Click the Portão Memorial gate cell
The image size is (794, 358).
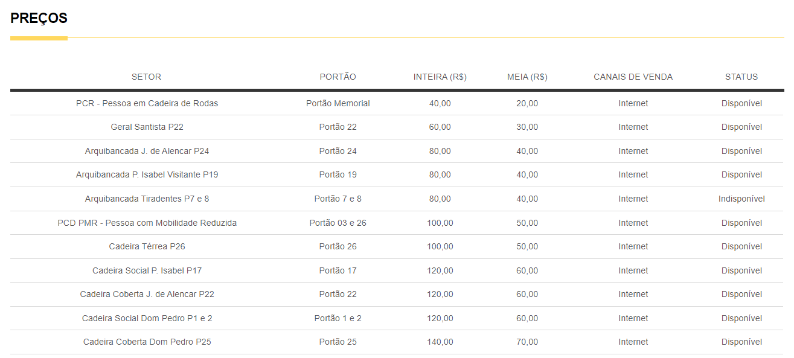[338, 103]
